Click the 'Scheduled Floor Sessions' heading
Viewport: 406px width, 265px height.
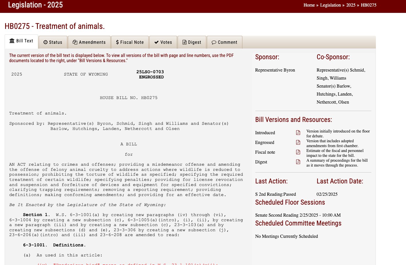[x=290, y=202]
